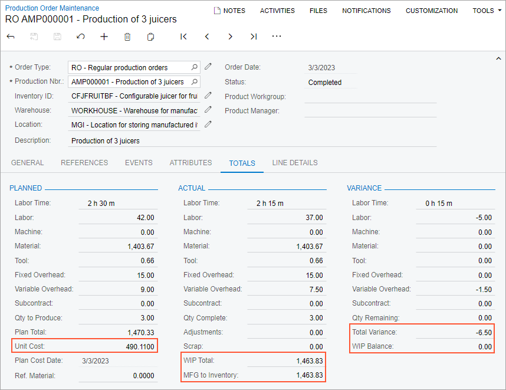Image resolution: width=506 pixels, height=390 pixels.
Task: Go to next record arrow
Action: 230,37
